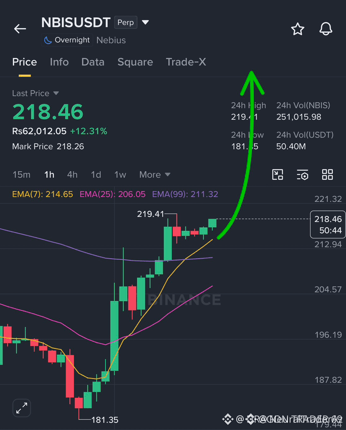Tap the Mark Price 218.26 text
This screenshot has height=430, width=346.
pyautogui.click(x=48, y=146)
